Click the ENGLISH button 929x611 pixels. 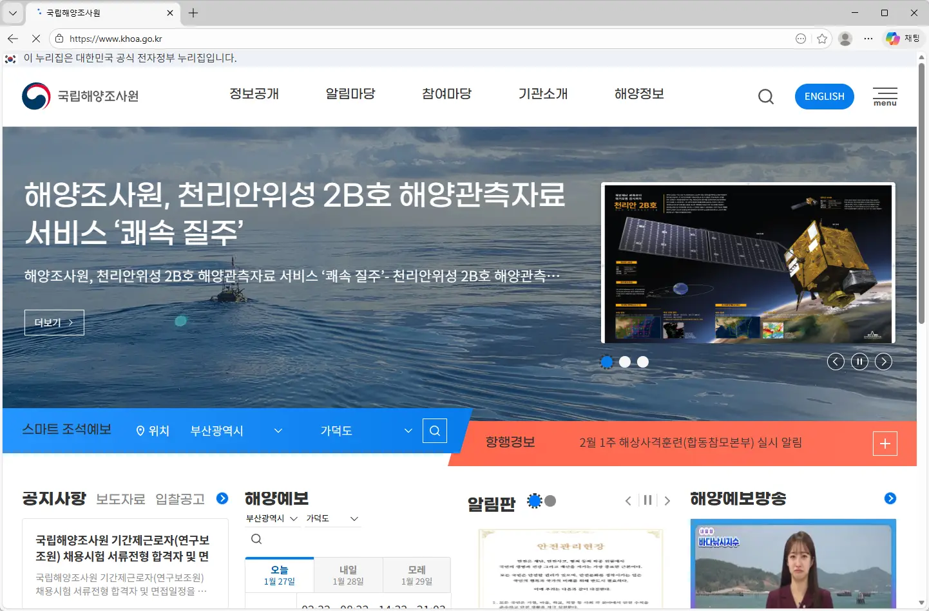point(824,97)
